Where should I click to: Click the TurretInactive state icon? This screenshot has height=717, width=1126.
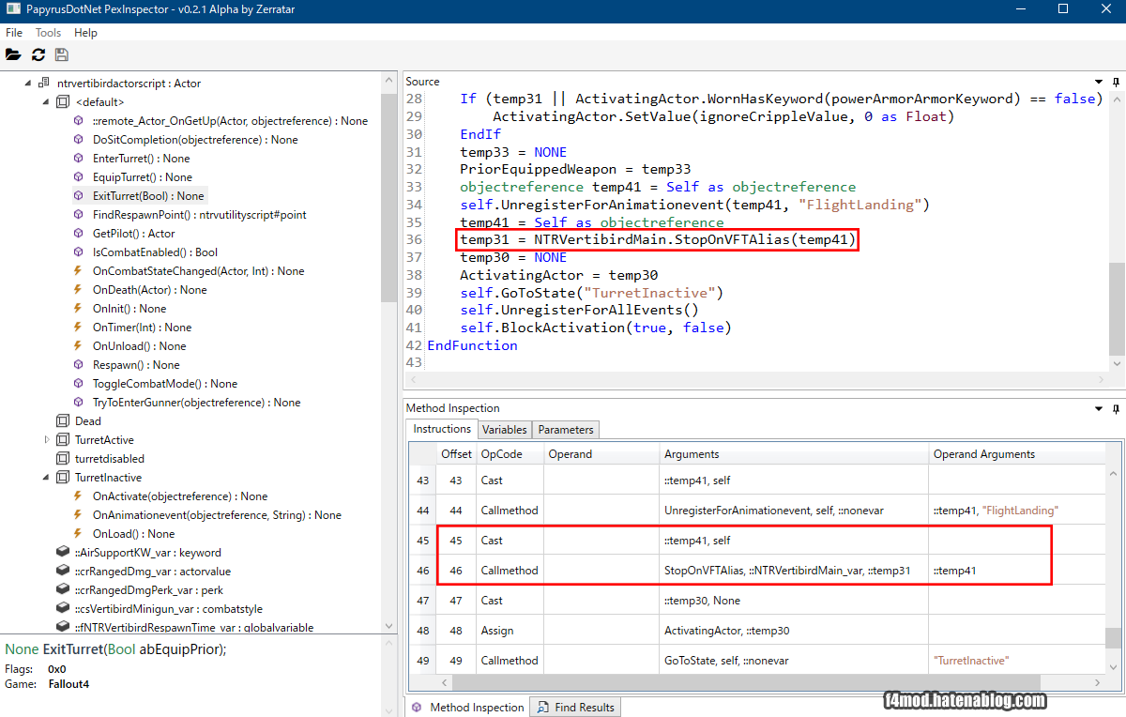click(x=63, y=478)
